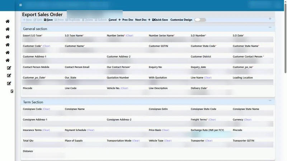The width and height of the screenshot is (287, 161).
Task: Focus the S.O Date input field
Action: [x=253, y=40]
